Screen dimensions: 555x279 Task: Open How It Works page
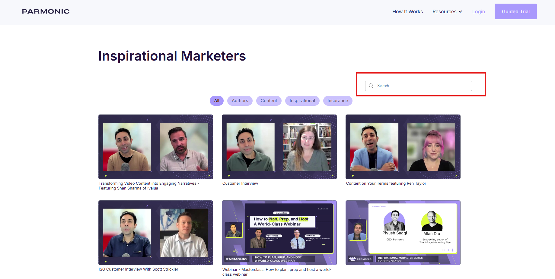pyautogui.click(x=407, y=12)
